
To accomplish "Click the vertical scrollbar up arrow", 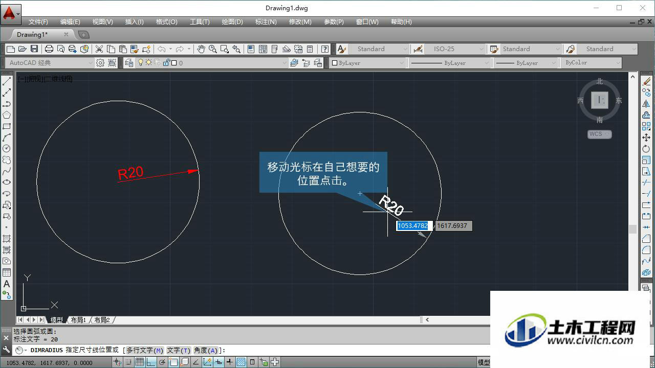I will tap(633, 77).
